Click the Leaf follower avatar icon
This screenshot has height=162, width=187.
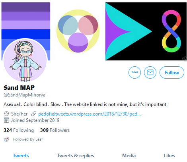click(7, 139)
